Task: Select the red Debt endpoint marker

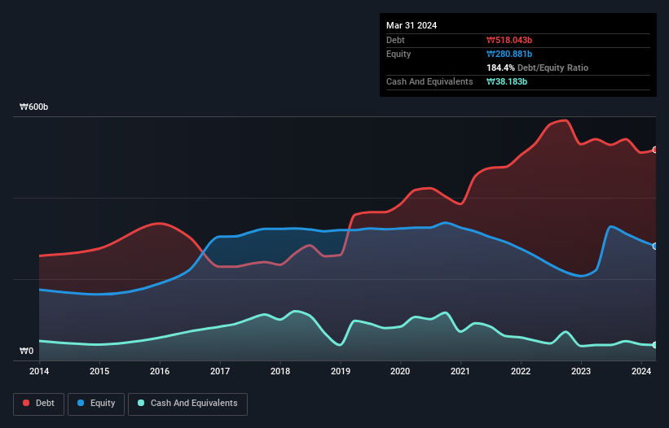Action: tap(655, 150)
